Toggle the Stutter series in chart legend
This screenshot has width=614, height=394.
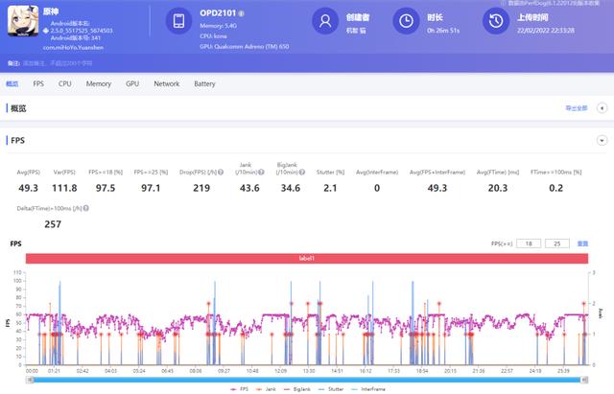tap(331, 389)
